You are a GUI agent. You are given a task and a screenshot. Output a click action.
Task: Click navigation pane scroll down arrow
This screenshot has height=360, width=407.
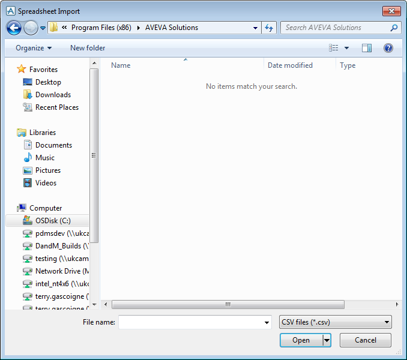[x=94, y=305]
